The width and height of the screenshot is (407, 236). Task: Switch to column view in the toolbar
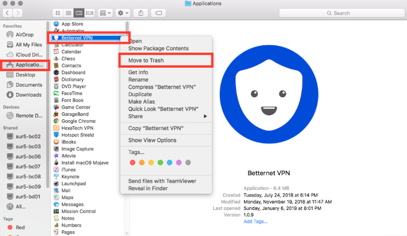[x=79, y=13]
